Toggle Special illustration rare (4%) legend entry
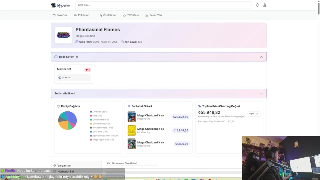Screen dimensions: 320x180 (105, 136)
